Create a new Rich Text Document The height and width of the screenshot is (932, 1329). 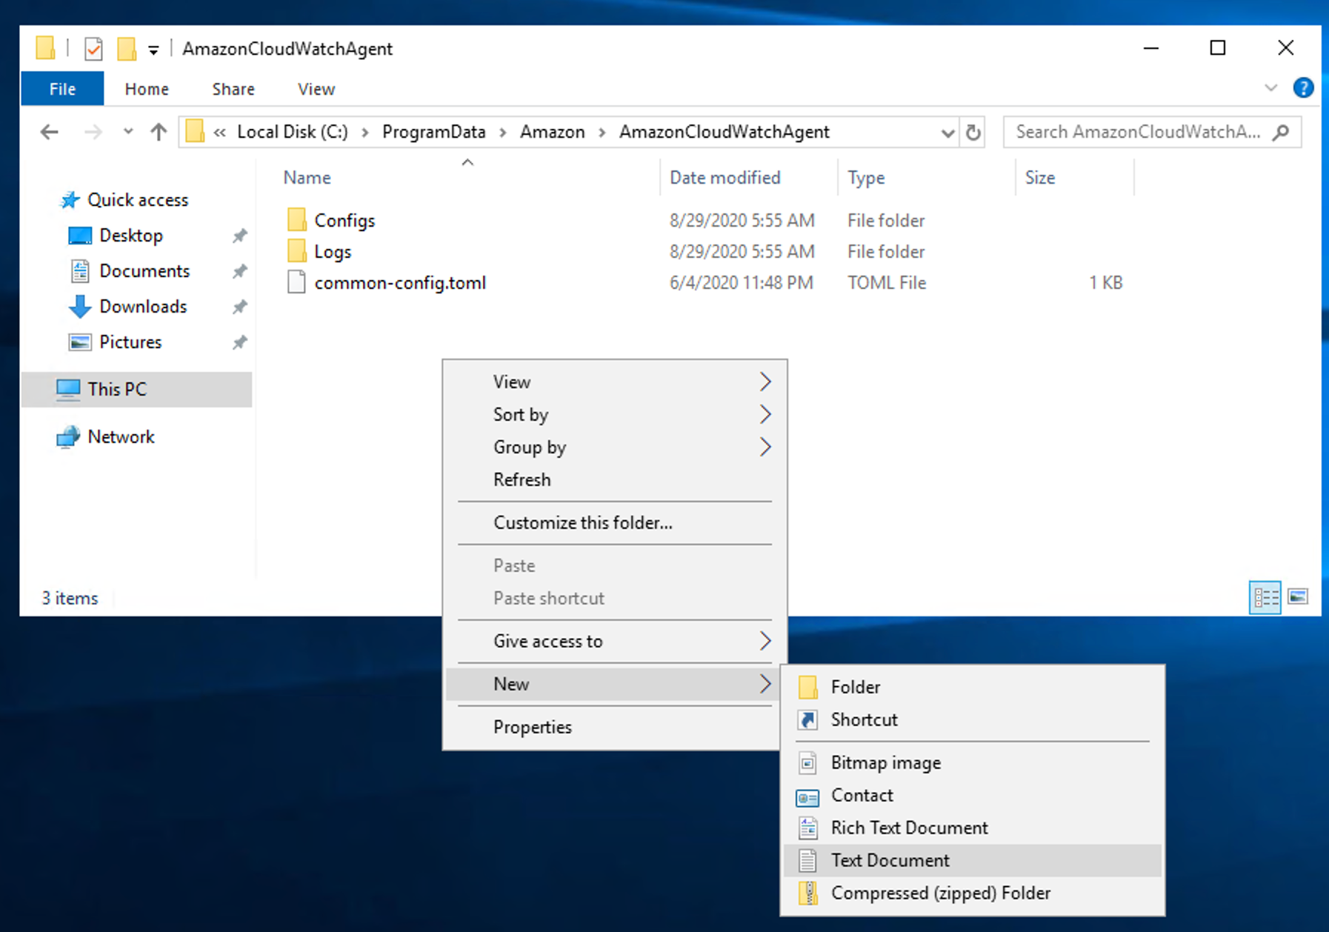tap(973, 828)
